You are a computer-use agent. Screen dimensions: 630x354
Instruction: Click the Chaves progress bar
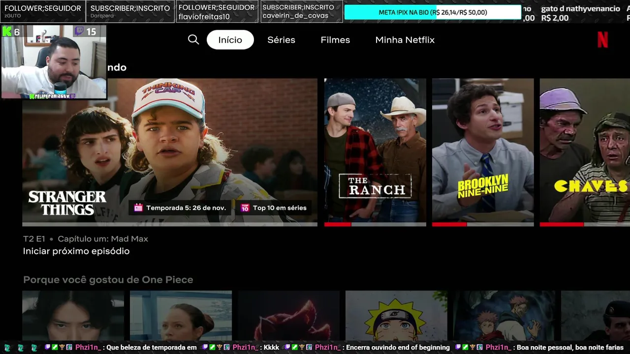point(585,224)
